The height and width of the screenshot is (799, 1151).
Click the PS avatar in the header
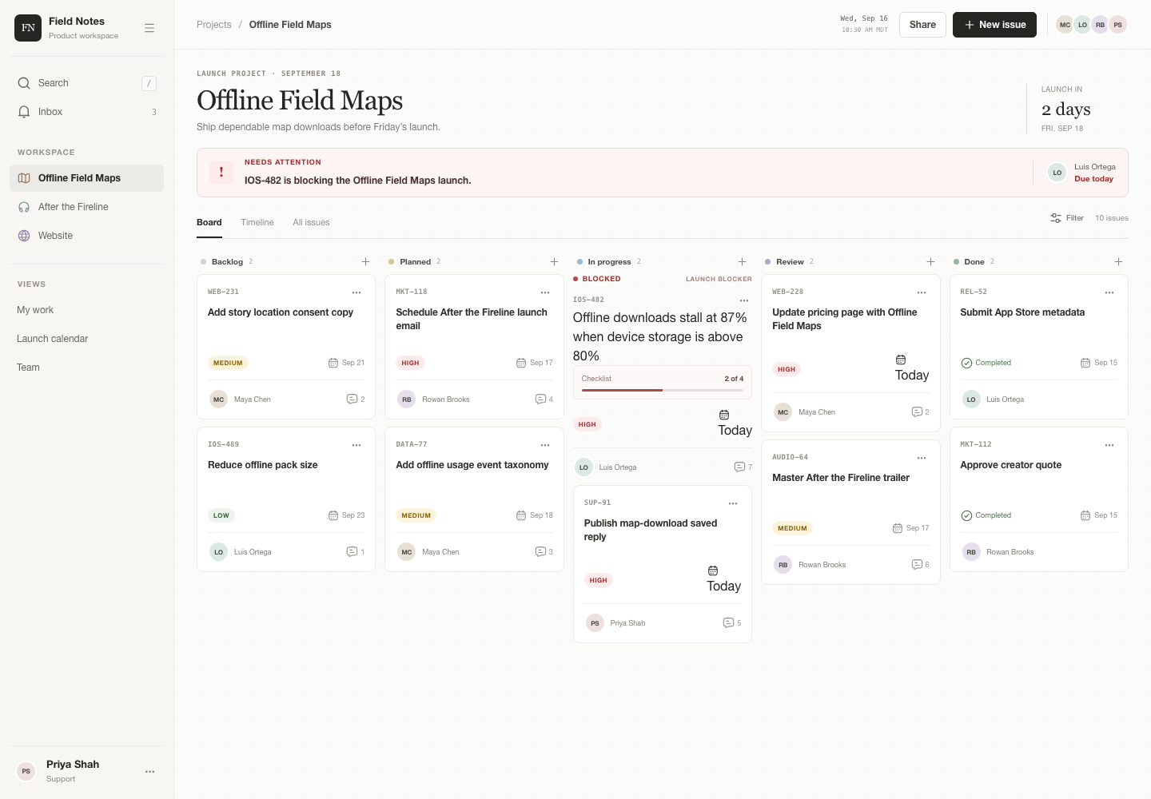(1117, 25)
